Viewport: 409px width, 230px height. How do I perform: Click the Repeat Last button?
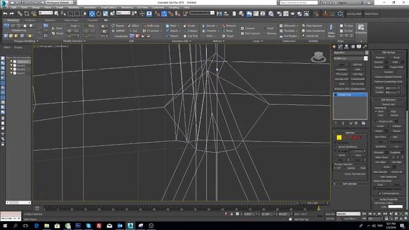[x=388, y=104]
